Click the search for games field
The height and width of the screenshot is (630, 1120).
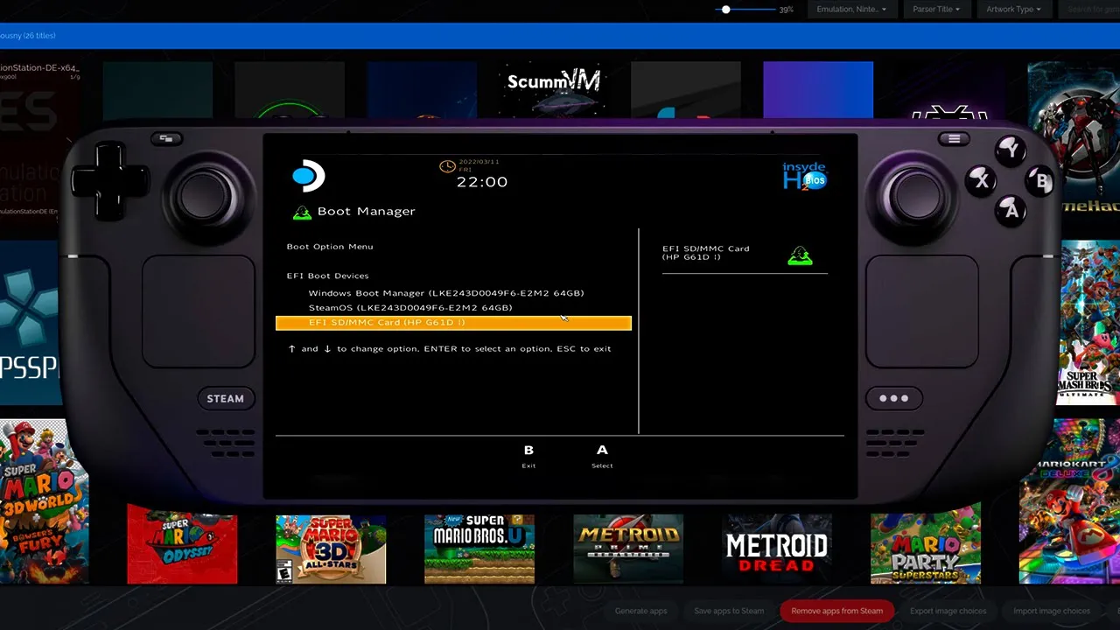(x=1088, y=10)
